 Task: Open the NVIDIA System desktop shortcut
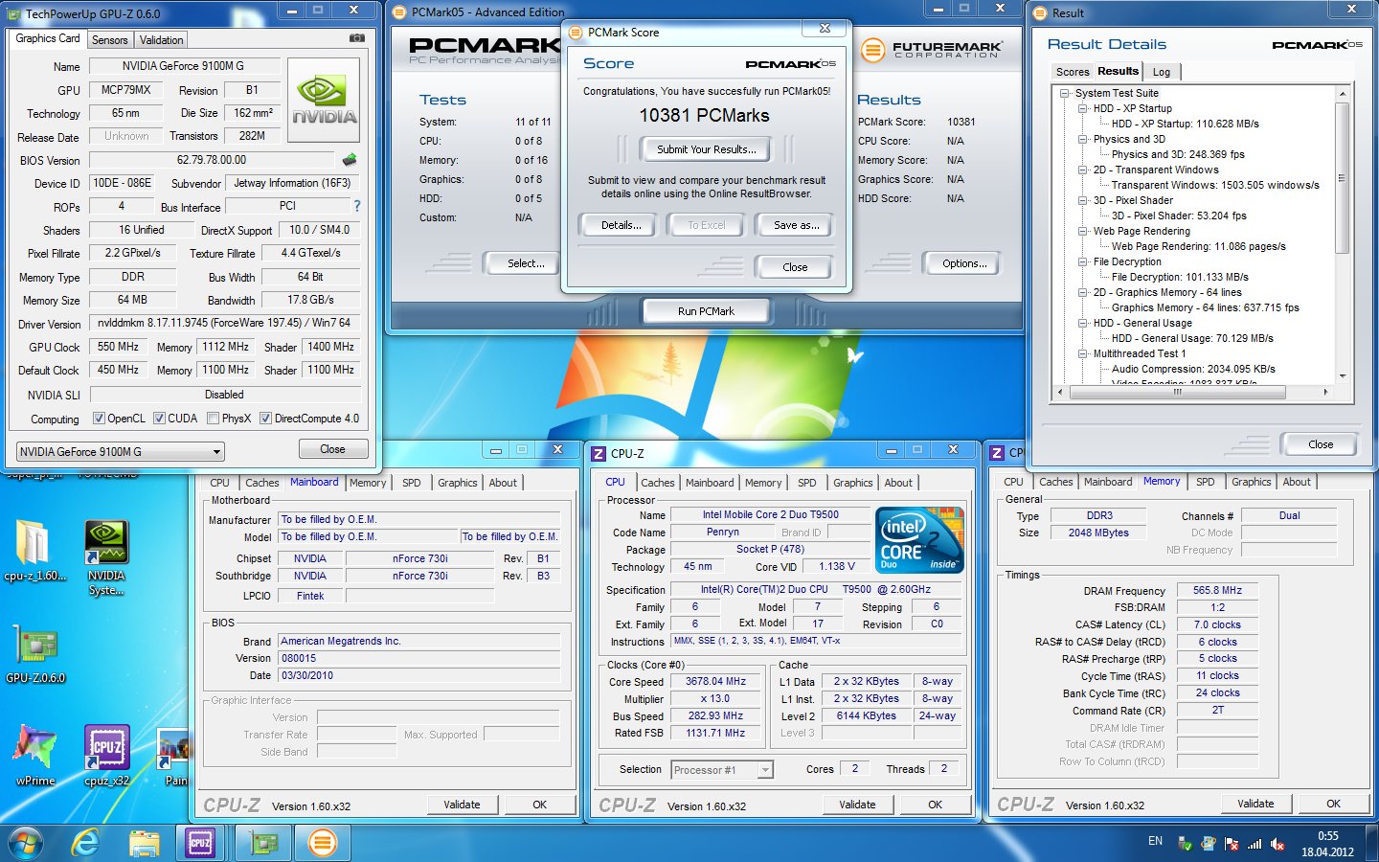click(x=106, y=557)
